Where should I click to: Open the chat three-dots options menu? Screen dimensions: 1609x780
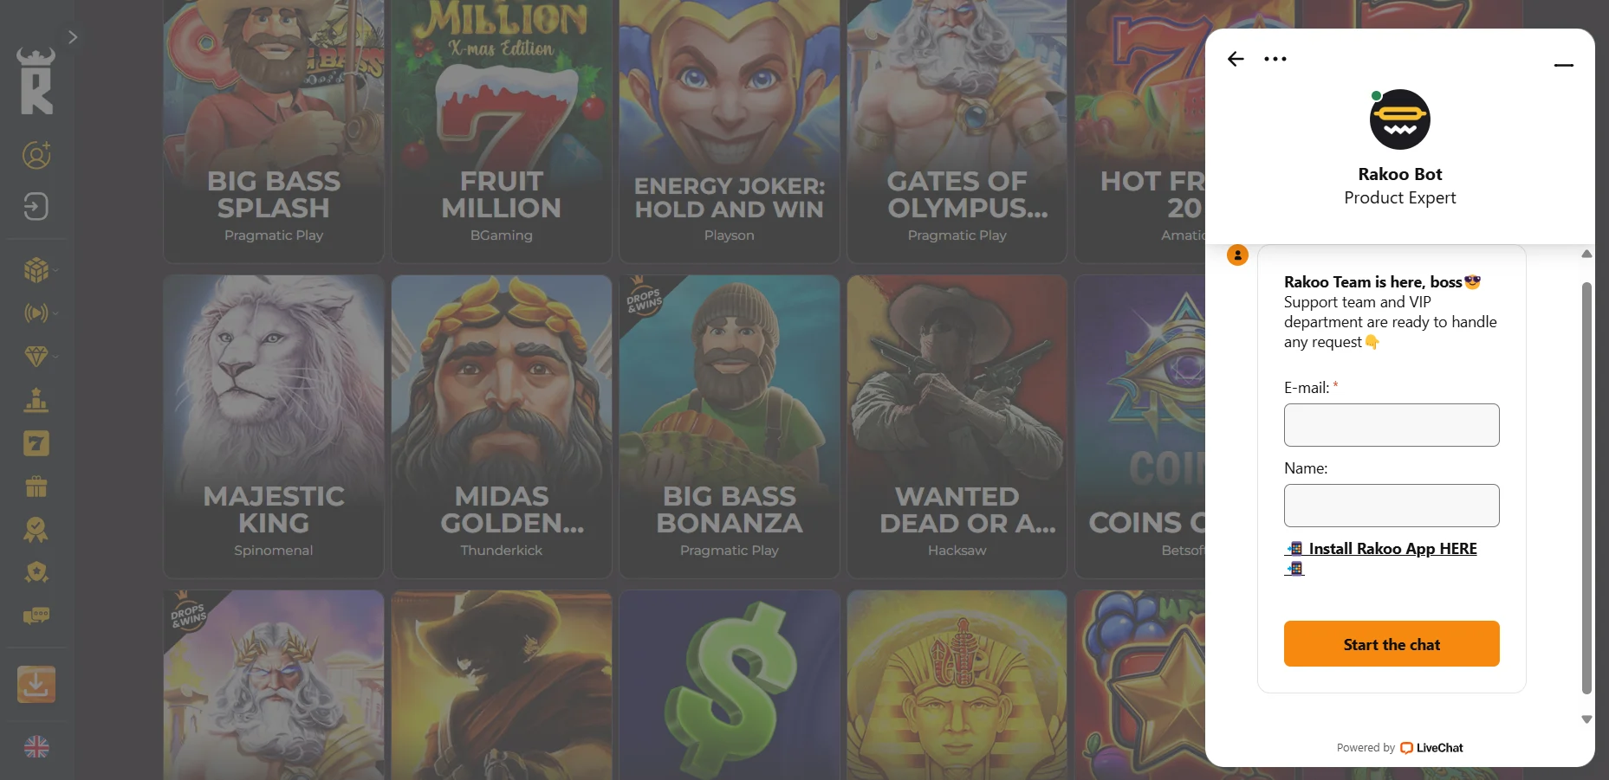point(1275,59)
